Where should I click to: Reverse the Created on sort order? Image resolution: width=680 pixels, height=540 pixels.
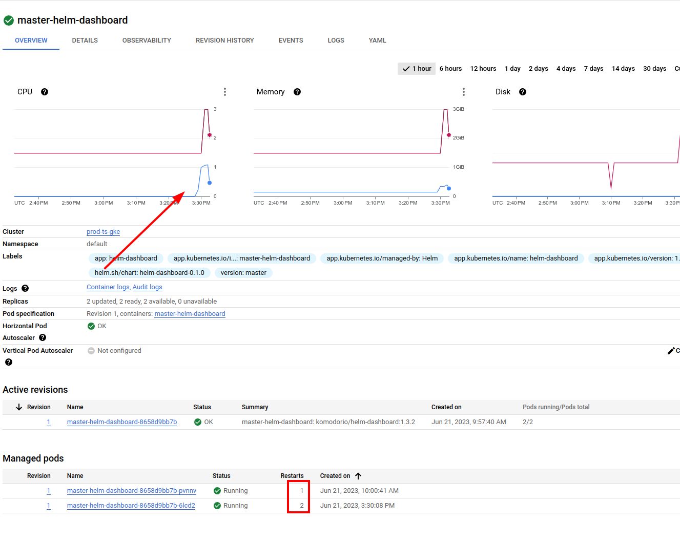point(359,476)
